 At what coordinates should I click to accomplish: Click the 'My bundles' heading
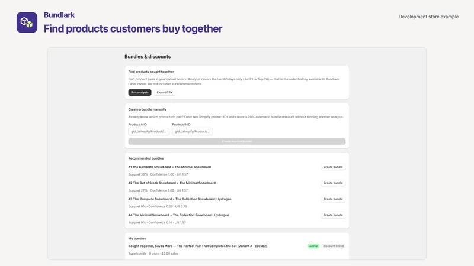pos(137,239)
